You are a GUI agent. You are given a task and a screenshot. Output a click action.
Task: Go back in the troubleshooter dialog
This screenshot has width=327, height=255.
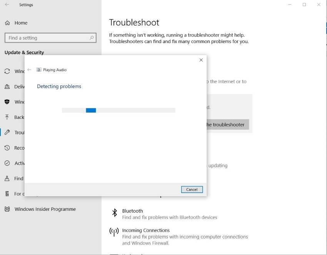(x=29, y=70)
